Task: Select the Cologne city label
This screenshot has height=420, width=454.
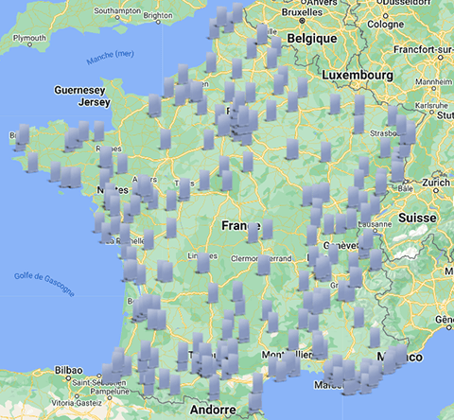Action: (x=385, y=25)
